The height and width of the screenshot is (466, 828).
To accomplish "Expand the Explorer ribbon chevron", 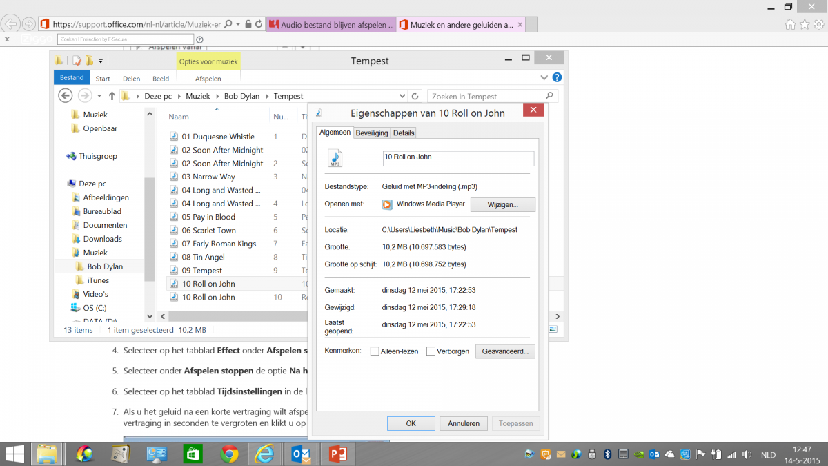I will 544,78.
